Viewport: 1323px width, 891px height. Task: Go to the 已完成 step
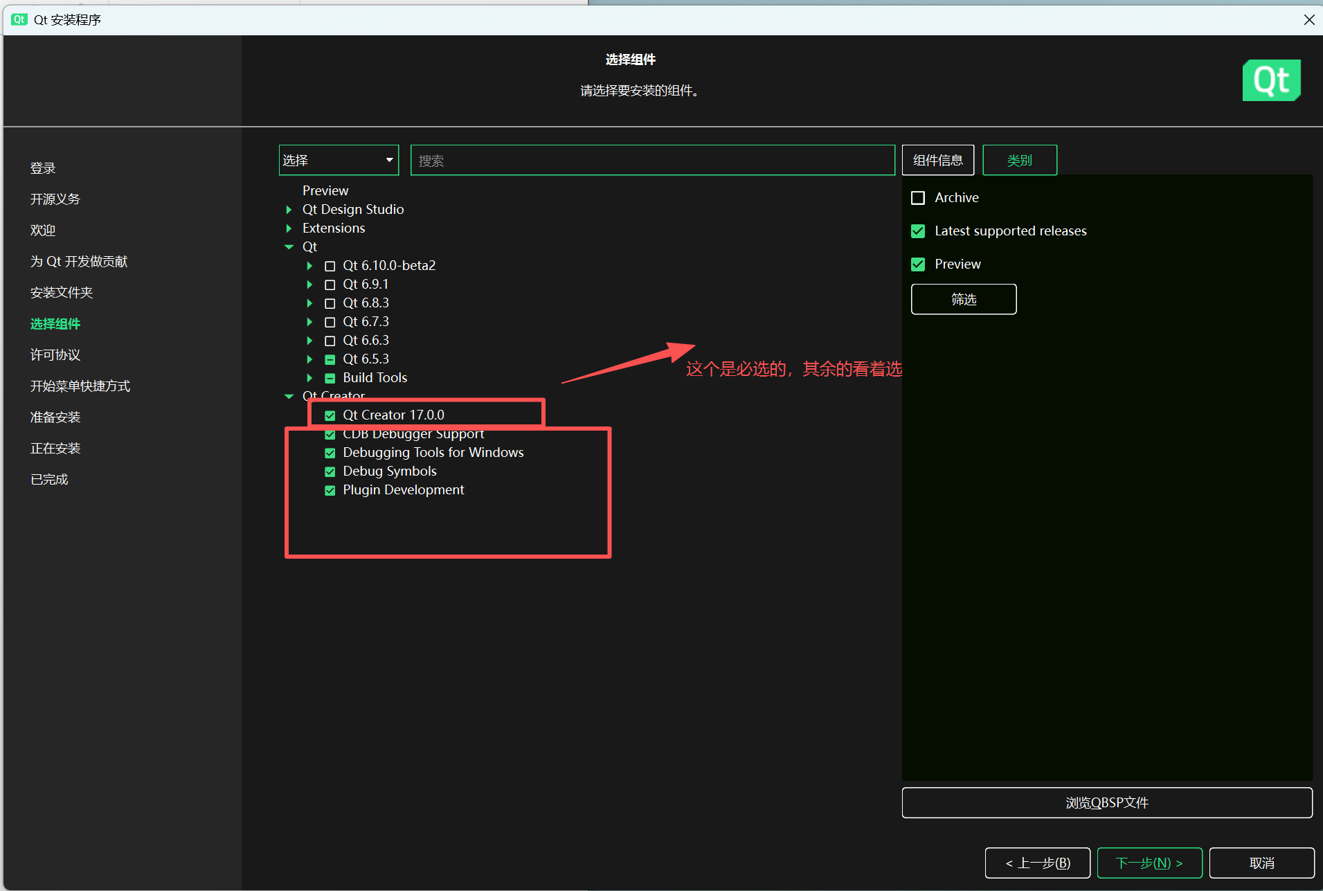[x=49, y=480]
